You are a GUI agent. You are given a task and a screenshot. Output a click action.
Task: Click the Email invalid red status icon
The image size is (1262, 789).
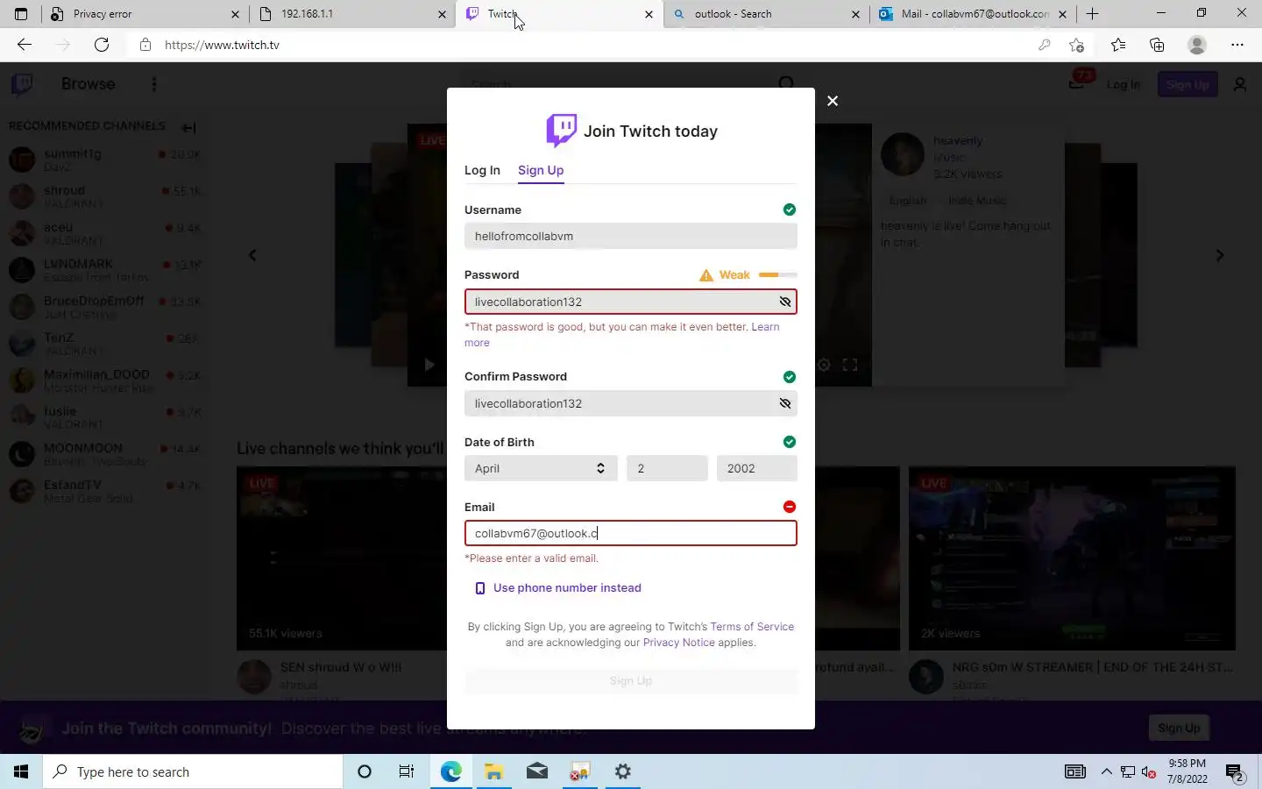[790, 507]
